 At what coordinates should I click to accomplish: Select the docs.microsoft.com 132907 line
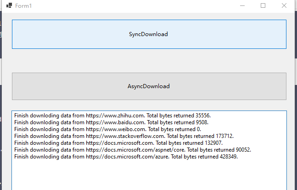(118, 143)
